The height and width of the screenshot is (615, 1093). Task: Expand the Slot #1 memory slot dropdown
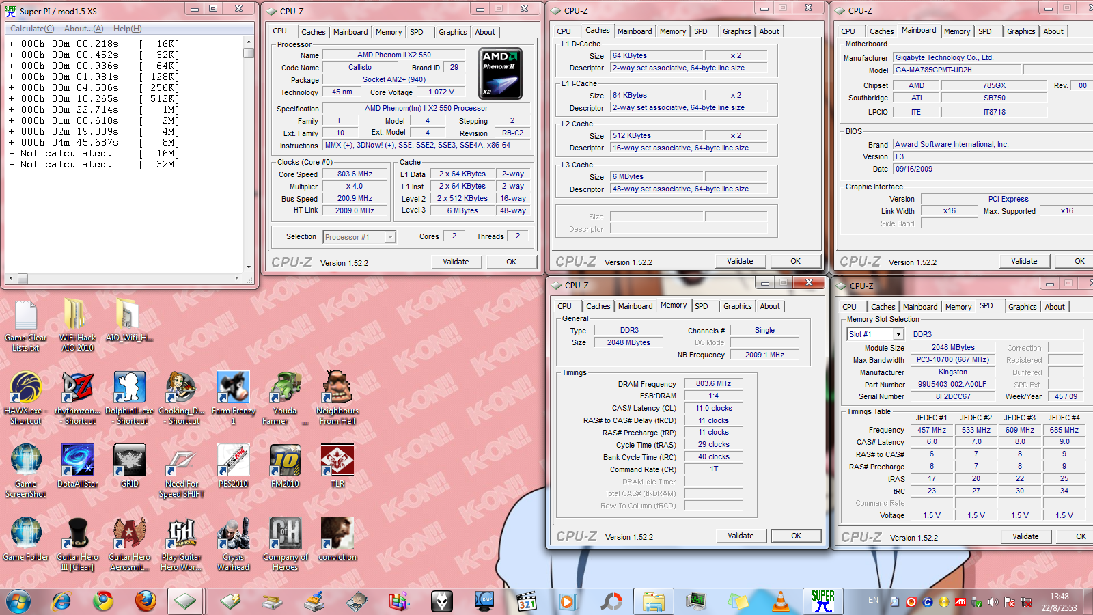point(898,334)
